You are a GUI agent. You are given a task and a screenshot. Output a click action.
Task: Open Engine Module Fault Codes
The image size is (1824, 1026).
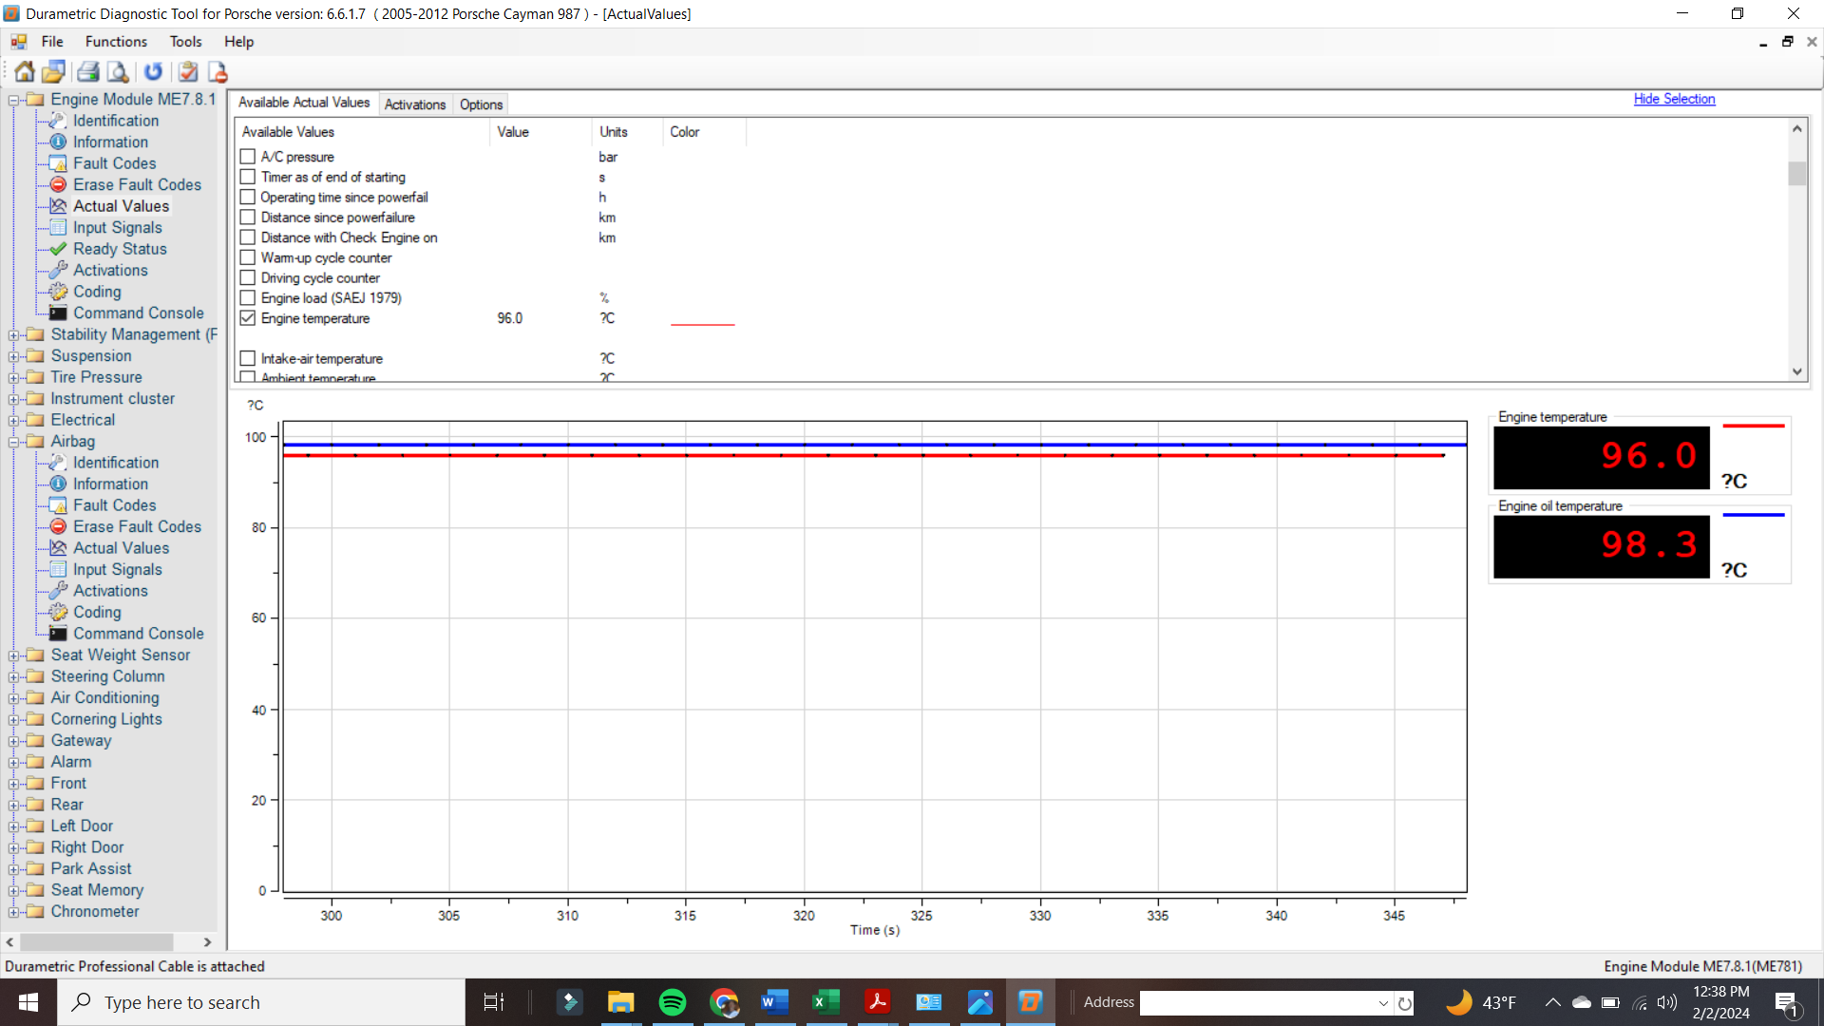pyautogui.click(x=114, y=163)
